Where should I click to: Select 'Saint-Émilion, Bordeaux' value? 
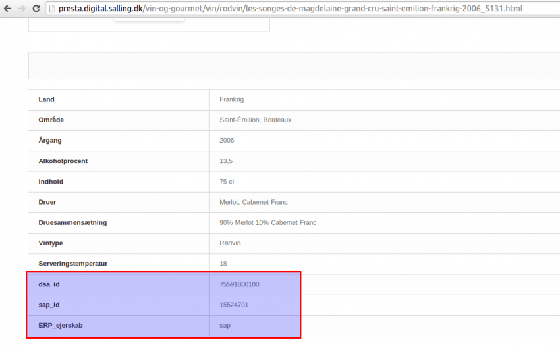pyautogui.click(x=256, y=120)
